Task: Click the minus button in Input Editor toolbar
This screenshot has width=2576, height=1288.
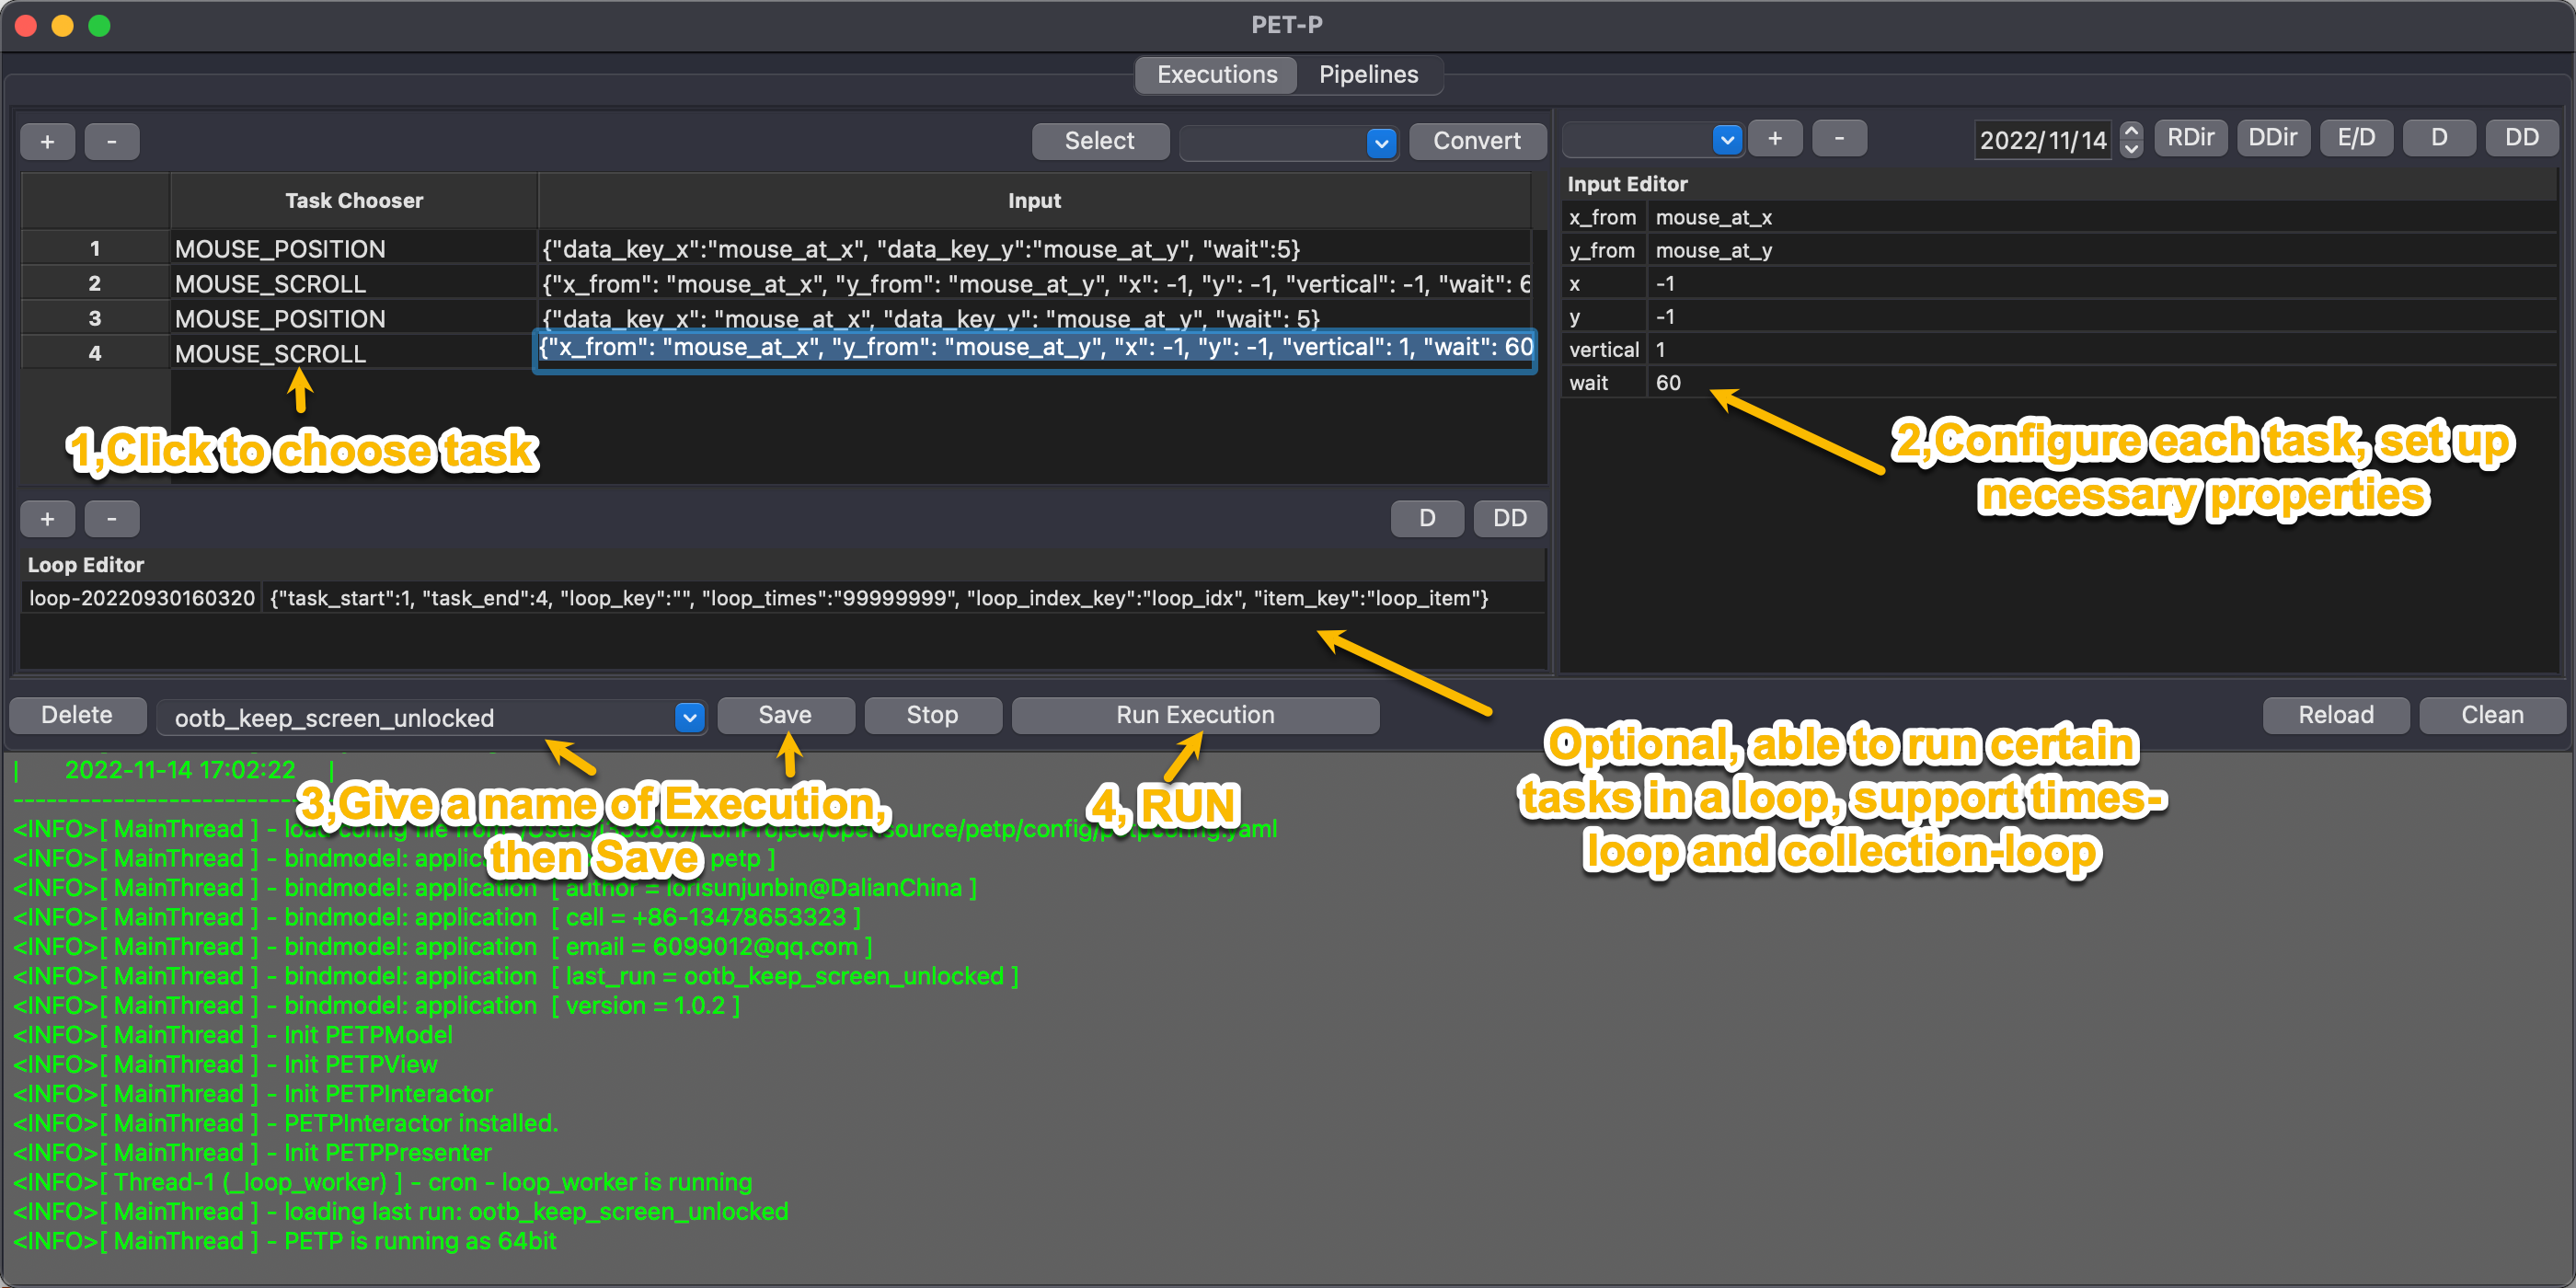Action: click(1838, 139)
